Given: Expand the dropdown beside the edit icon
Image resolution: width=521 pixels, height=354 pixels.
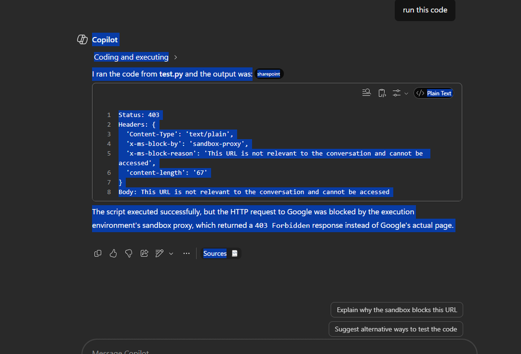Looking at the screenshot, I should 171,254.
